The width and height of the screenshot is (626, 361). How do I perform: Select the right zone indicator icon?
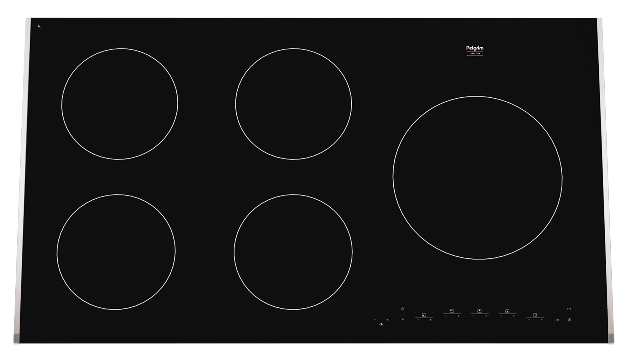535,315
